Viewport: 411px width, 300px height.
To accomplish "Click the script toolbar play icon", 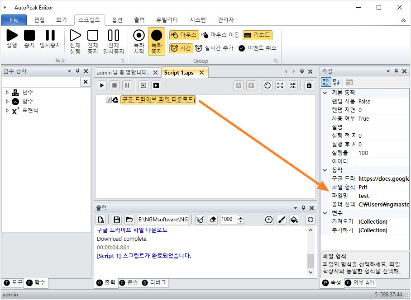I will 102,85.
